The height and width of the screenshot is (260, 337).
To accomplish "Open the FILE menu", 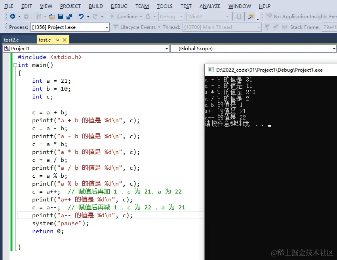I will point(9,6).
